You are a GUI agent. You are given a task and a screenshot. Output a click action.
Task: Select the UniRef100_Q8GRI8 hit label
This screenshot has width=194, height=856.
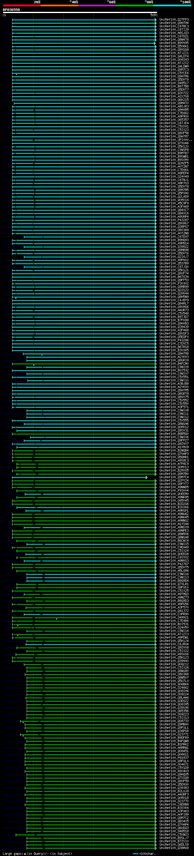point(174,360)
